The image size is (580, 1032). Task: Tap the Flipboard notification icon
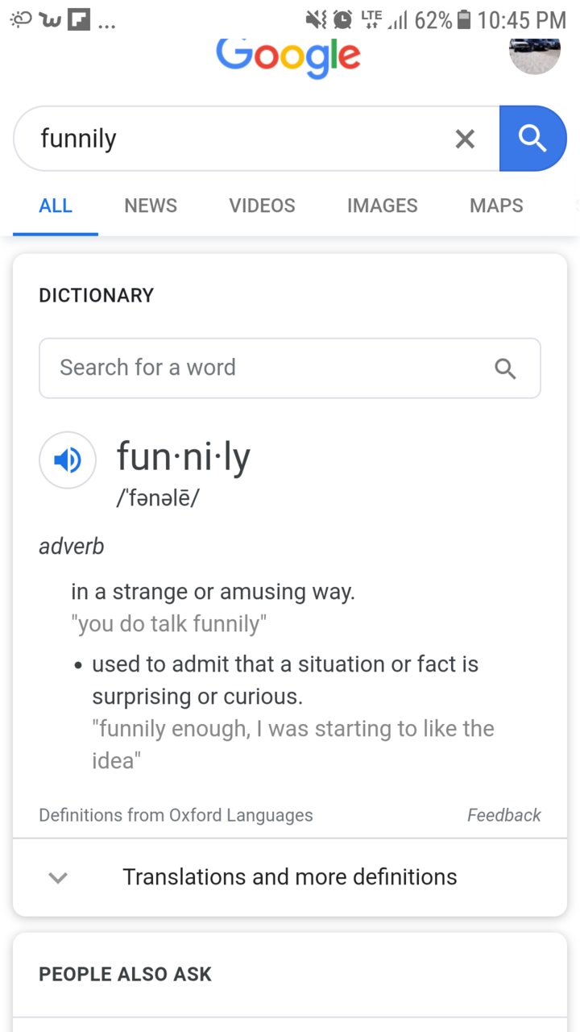pyautogui.click(x=78, y=19)
